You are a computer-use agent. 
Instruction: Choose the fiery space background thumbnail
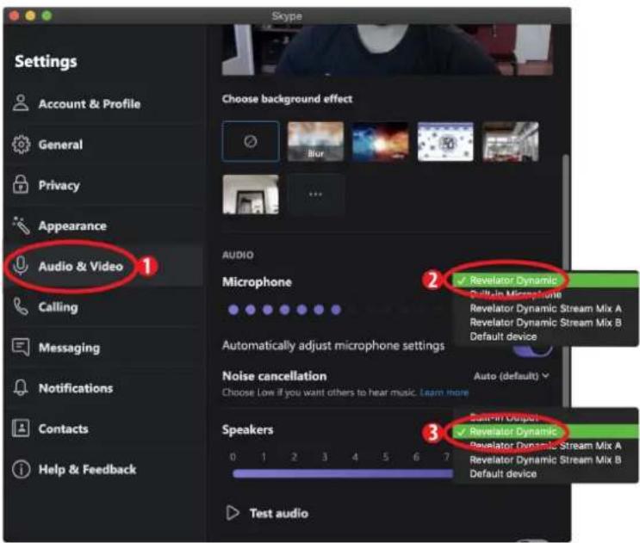pyautogui.click(x=380, y=141)
